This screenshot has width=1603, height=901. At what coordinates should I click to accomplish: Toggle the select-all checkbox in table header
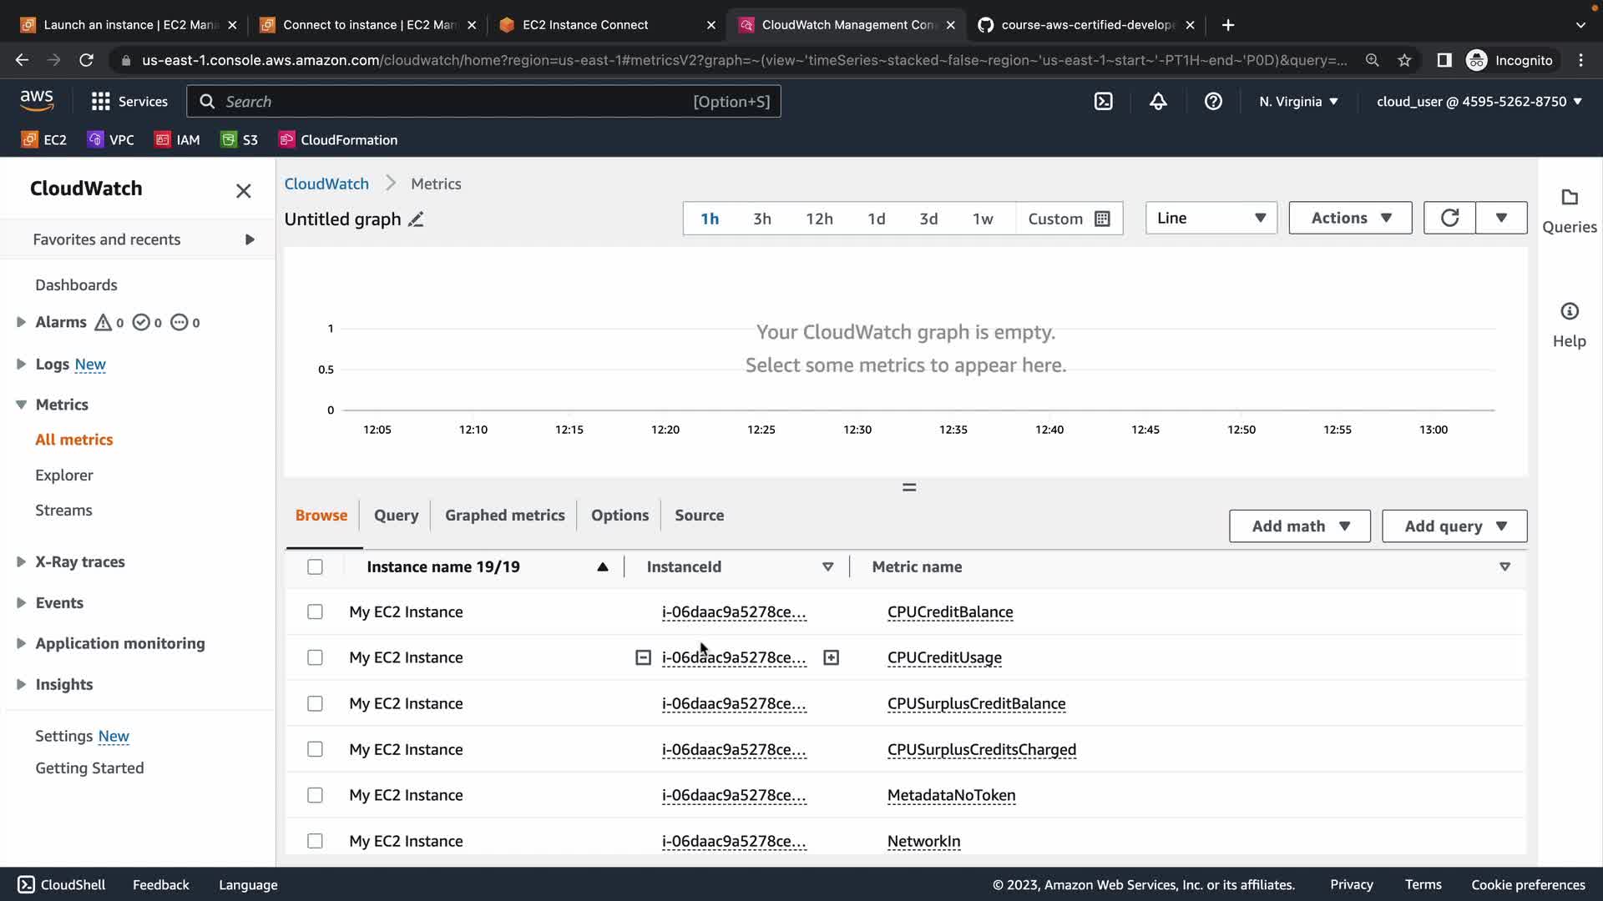(315, 567)
